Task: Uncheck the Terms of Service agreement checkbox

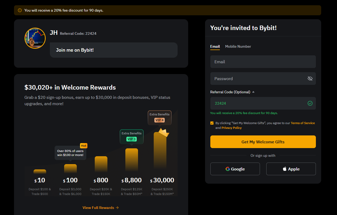Action: point(212,123)
